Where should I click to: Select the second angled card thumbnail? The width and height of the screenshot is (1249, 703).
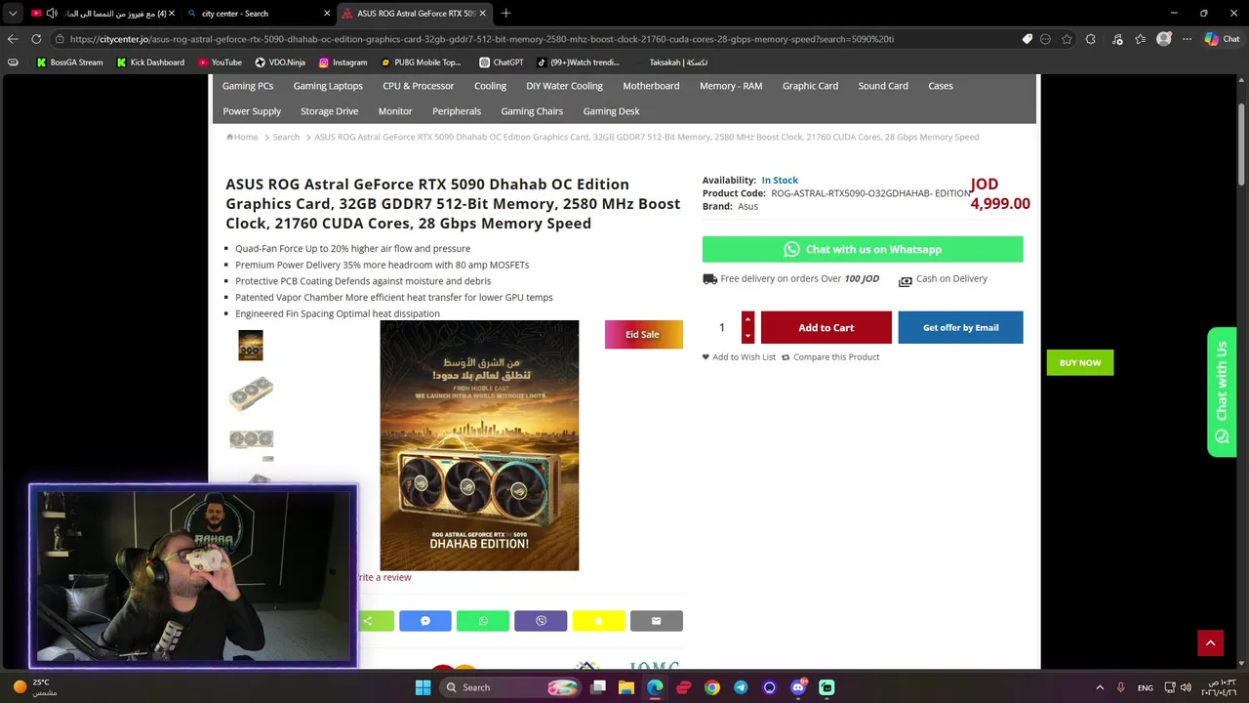tap(251, 393)
